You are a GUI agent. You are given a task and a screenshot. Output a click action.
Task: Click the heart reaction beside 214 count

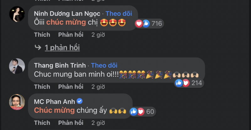[186, 83]
